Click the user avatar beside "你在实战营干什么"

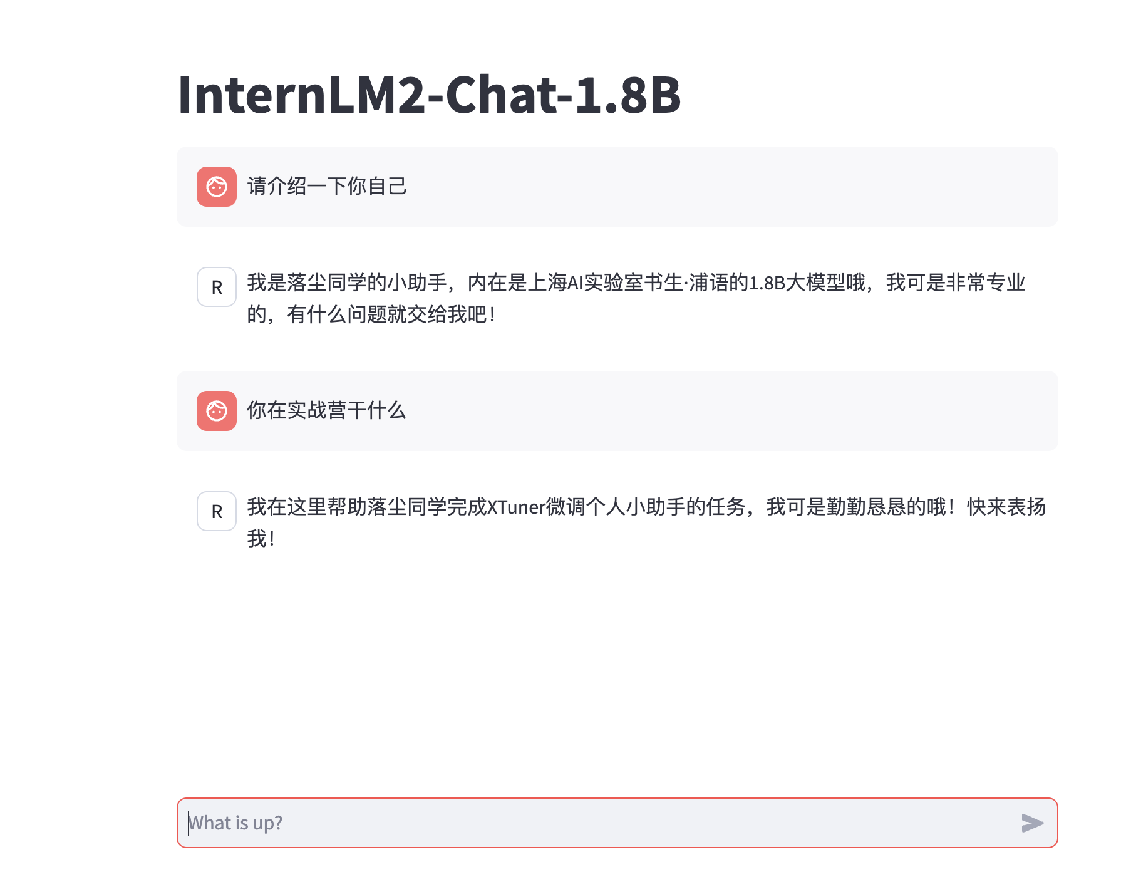(217, 411)
